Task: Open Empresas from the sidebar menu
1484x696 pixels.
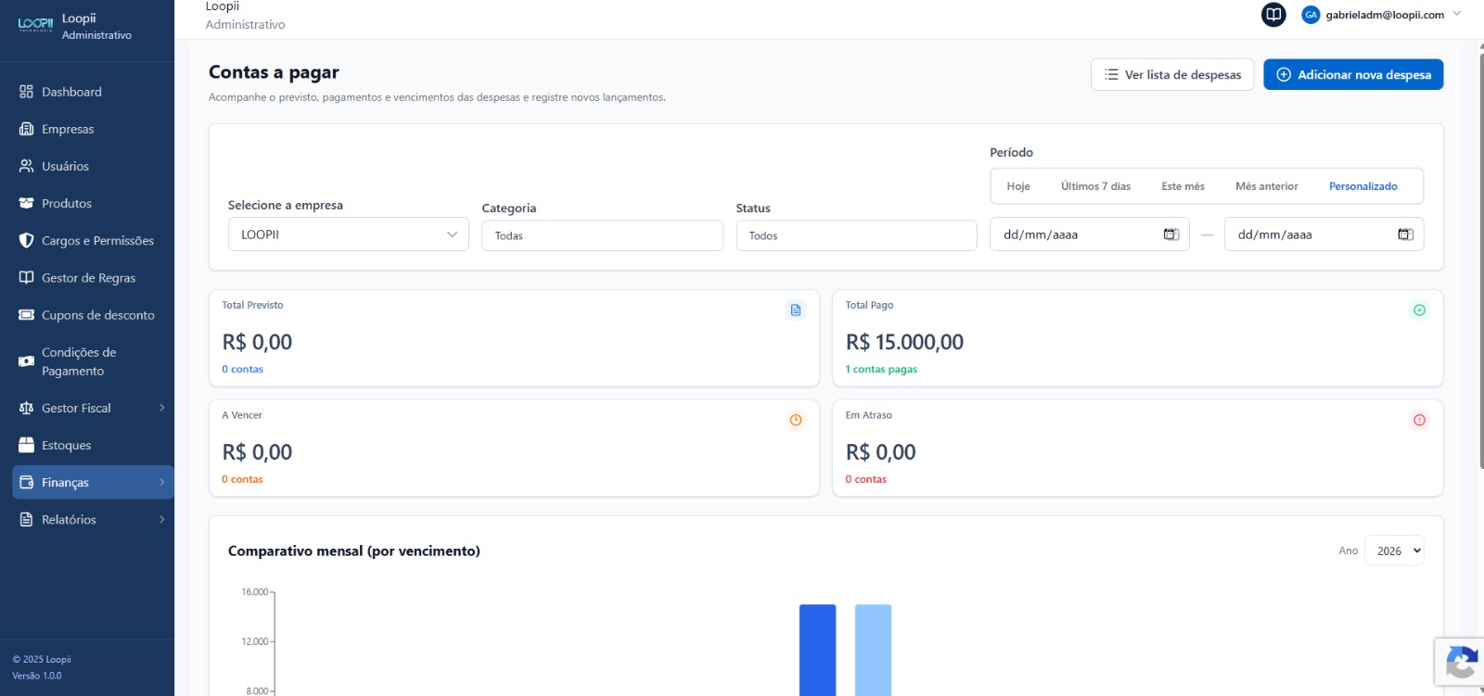Action: point(93,129)
